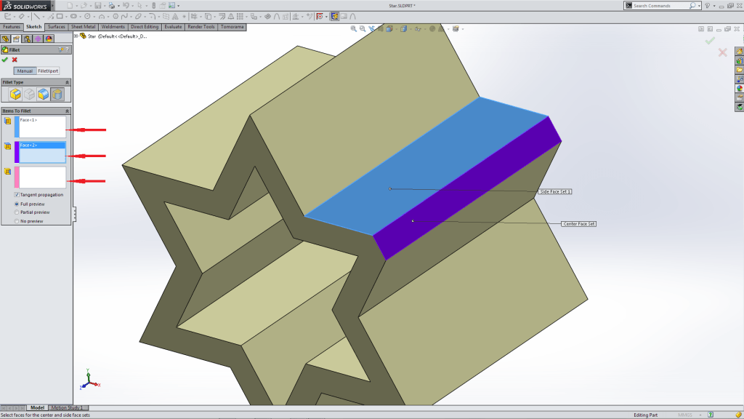Switch to the Features tab

click(x=12, y=27)
